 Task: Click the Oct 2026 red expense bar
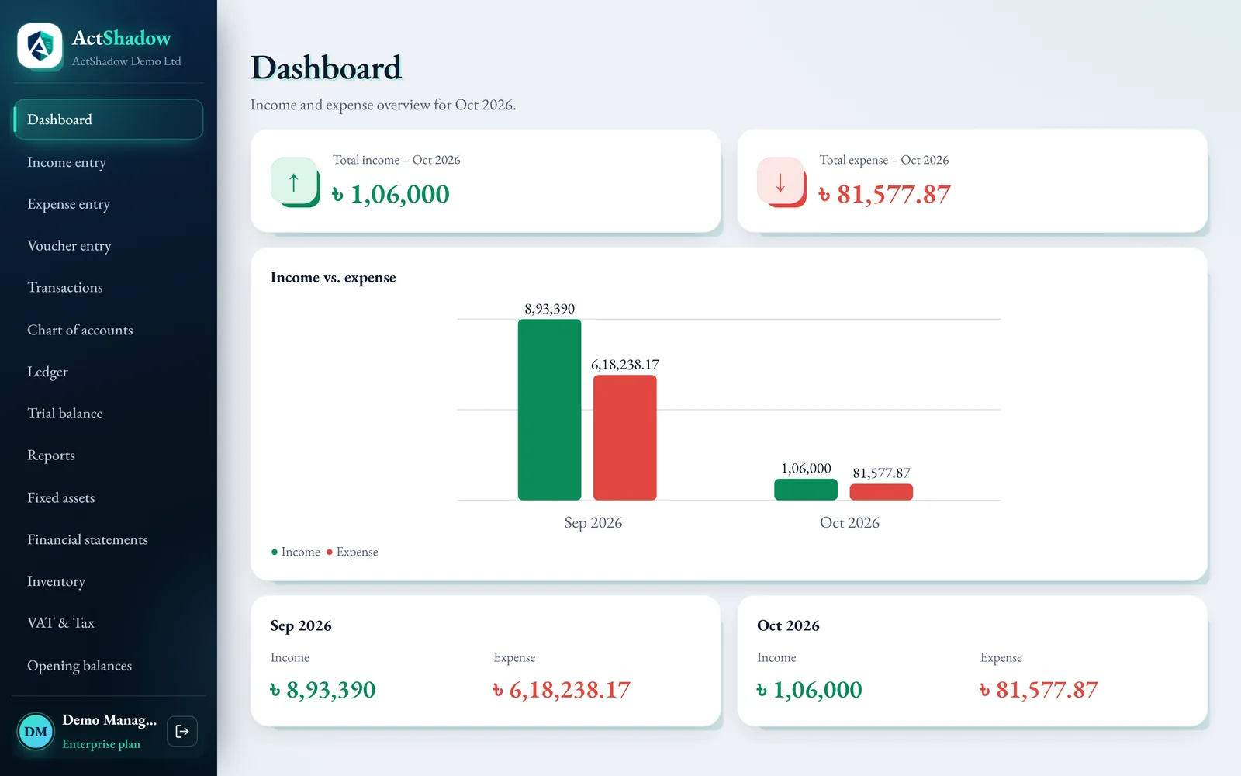tap(881, 492)
